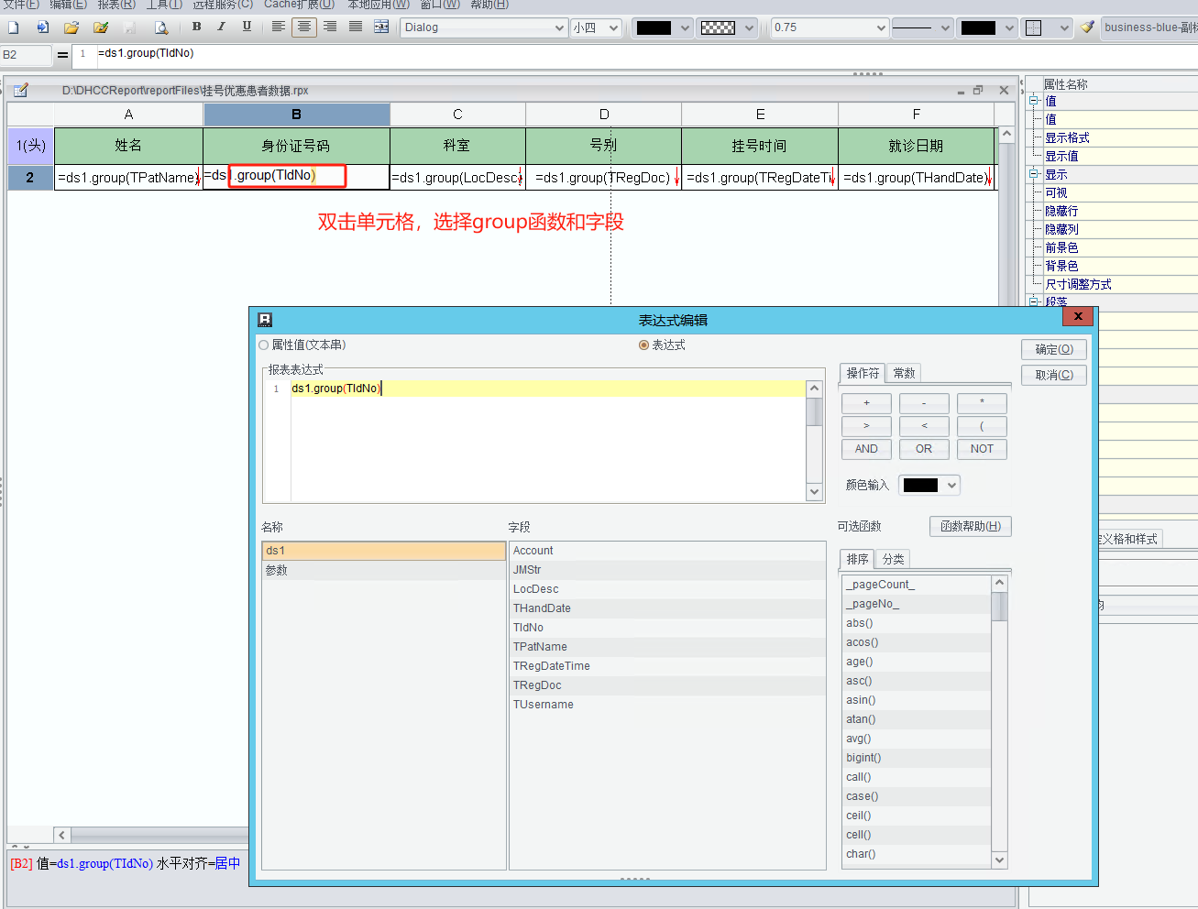Viewport: 1198px width, 909px height.
Task: Open the 0.75 border width dropdown
Action: [x=881, y=28]
